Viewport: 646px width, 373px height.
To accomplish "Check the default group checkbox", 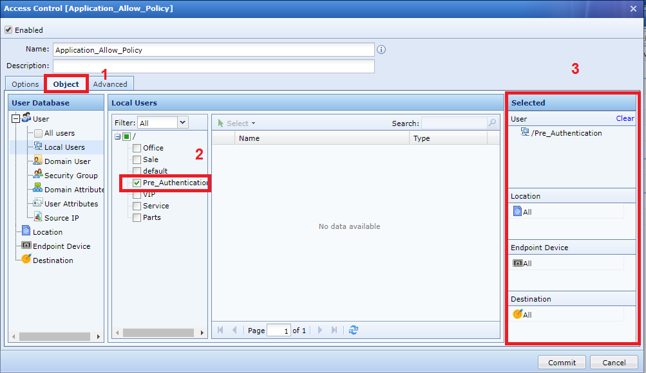I will coord(137,170).
